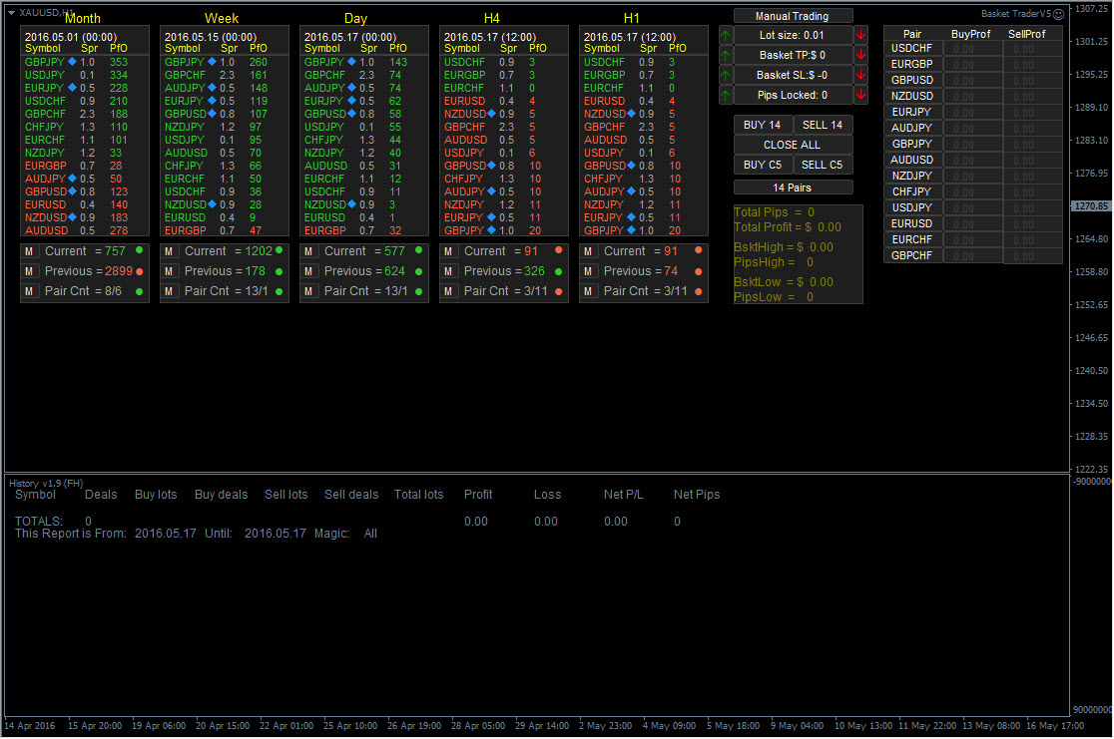Click the Net Pips history column header
The width and height of the screenshot is (1114, 739).
pos(697,495)
